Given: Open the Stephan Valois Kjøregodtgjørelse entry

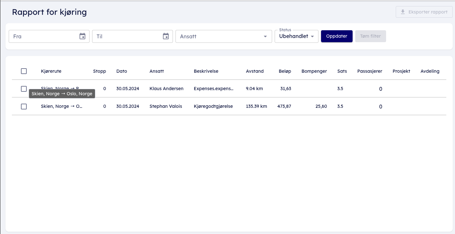Looking at the screenshot, I should point(213,107).
